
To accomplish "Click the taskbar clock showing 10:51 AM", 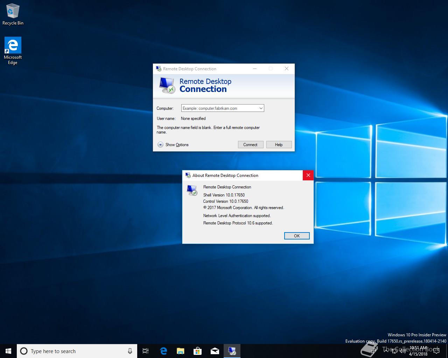I will tap(418, 351).
